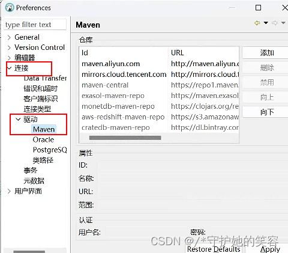
Task: Select maven-central repository row
Action: (159, 85)
